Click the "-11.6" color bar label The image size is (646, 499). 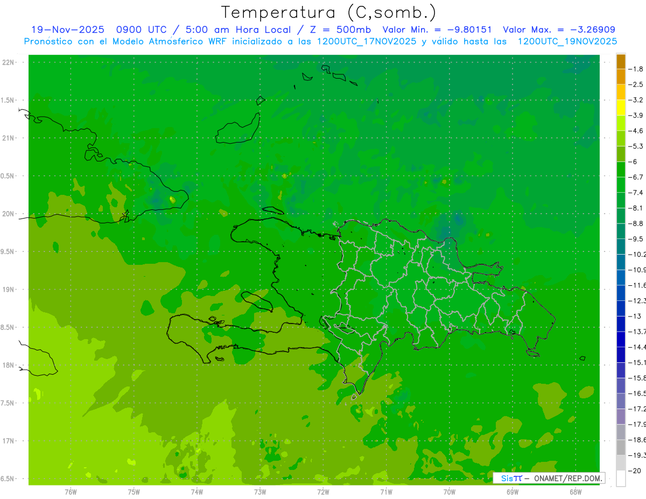637,285
